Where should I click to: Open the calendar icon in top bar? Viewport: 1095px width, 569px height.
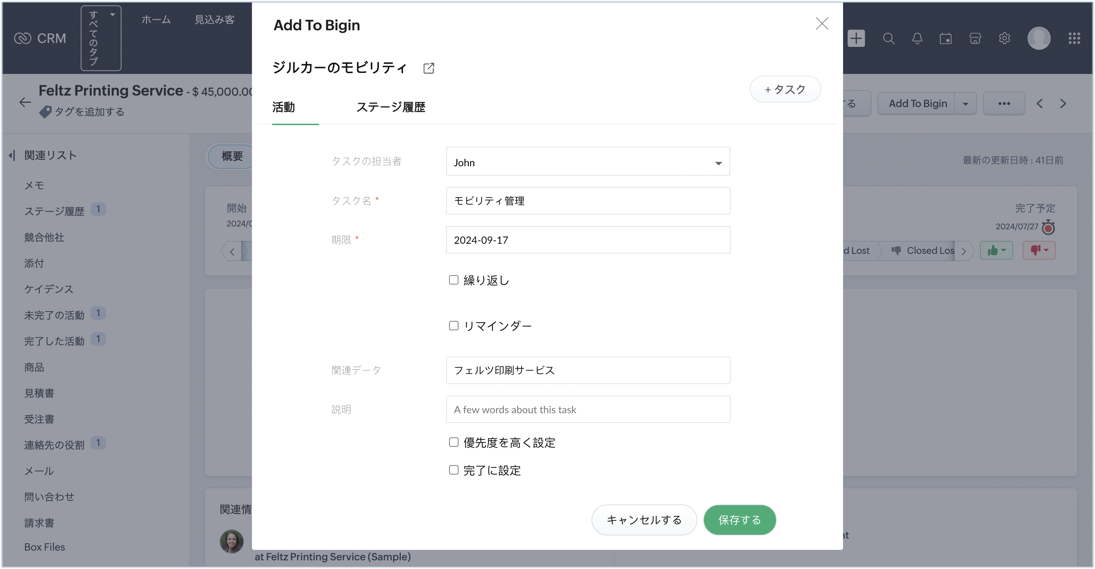click(x=946, y=38)
